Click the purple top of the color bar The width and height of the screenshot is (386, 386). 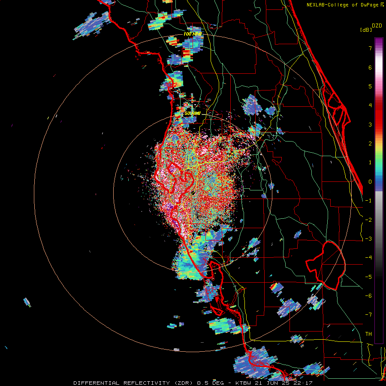[x=379, y=42]
